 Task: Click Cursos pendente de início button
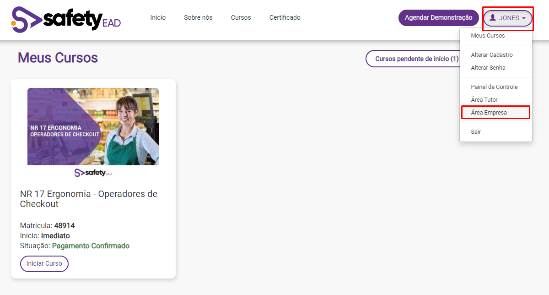[413, 59]
